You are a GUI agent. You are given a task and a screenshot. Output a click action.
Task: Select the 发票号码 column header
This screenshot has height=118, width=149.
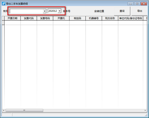pos(45,18)
